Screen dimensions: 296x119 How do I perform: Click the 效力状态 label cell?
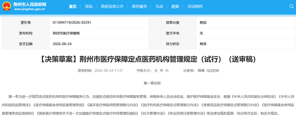tap(172, 44)
